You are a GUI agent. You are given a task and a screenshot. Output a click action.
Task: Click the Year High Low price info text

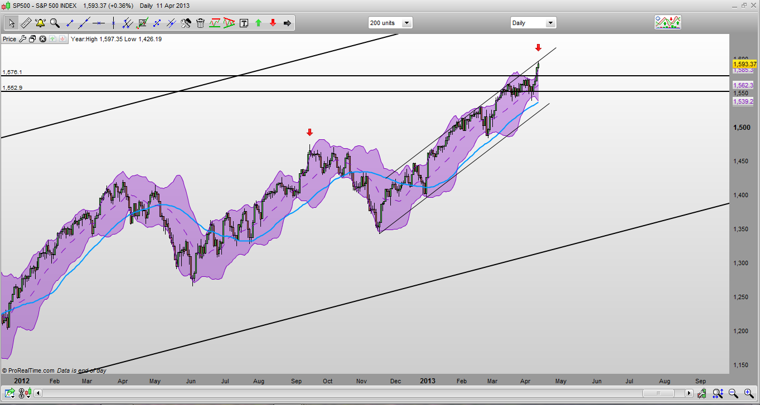(x=116, y=39)
